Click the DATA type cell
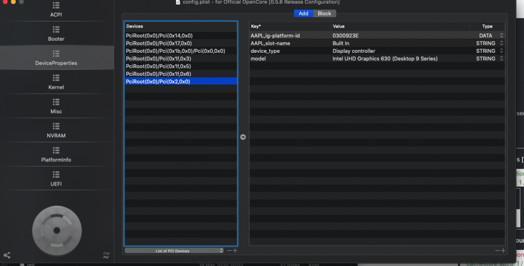Image resolution: width=524 pixels, height=266 pixels. 486,36
